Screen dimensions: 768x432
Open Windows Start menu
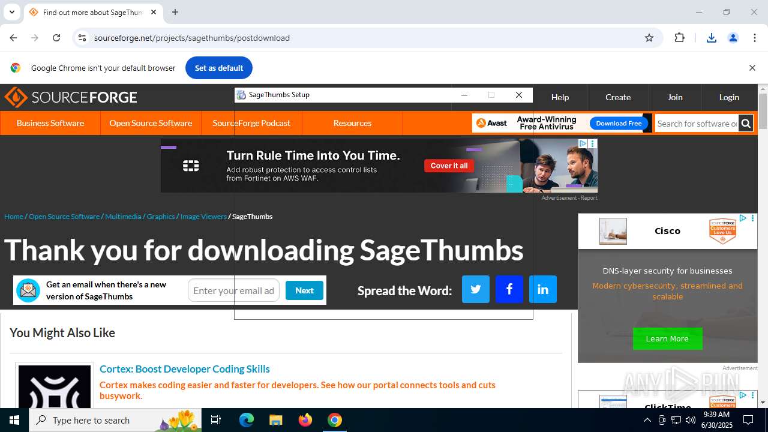point(14,420)
